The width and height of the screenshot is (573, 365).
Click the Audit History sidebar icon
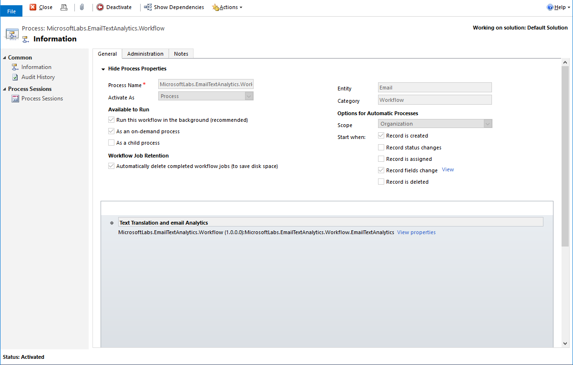click(15, 77)
